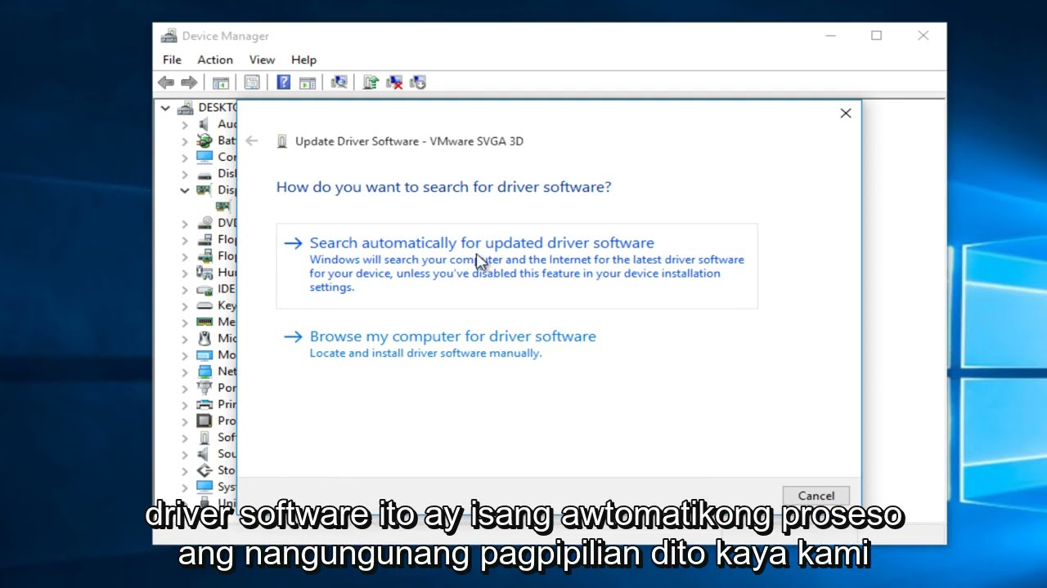Expand the Network adapters chevron
This screenshot has width=1047, height=588.
(x=185, y=372)
